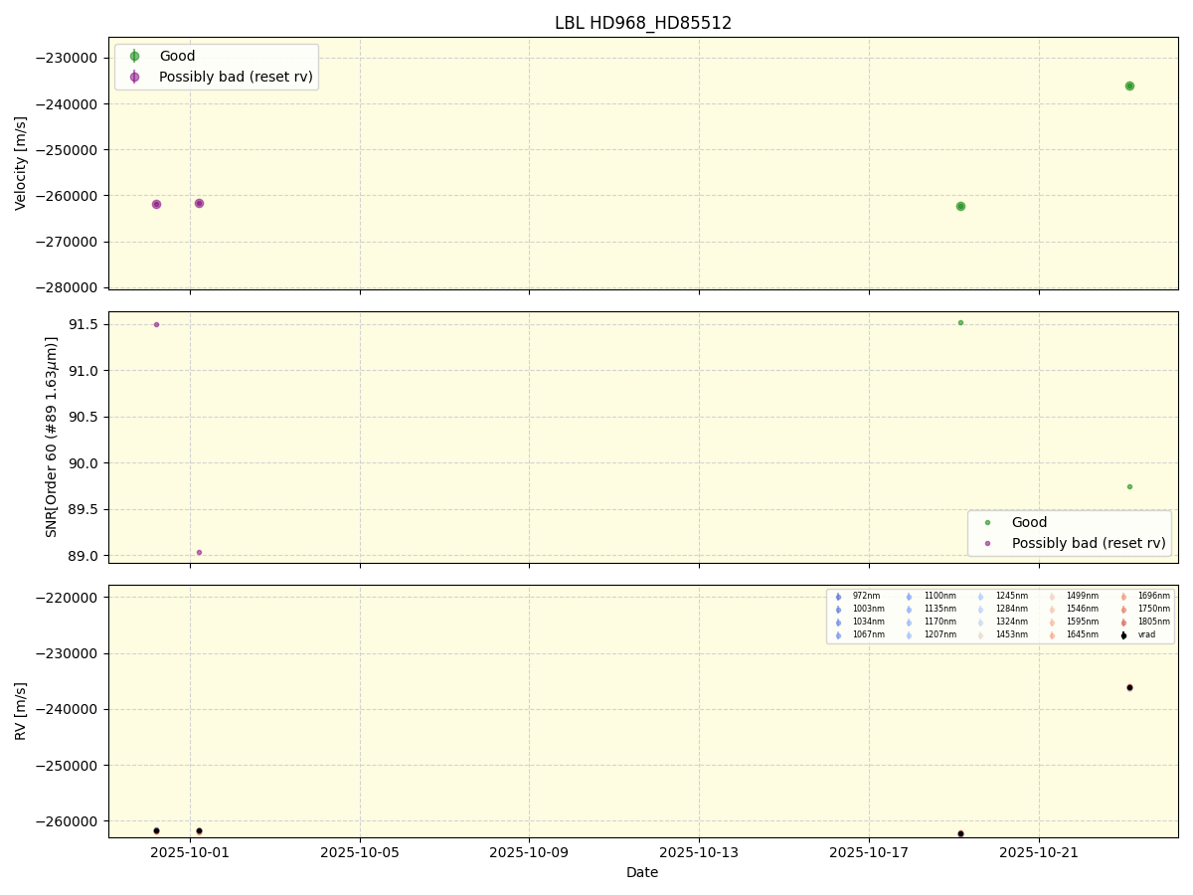This screenshot has height=895, width=1193.
Task: Click the purple Possibly bad marker in the Velocity legend
Action: [134, 77]
